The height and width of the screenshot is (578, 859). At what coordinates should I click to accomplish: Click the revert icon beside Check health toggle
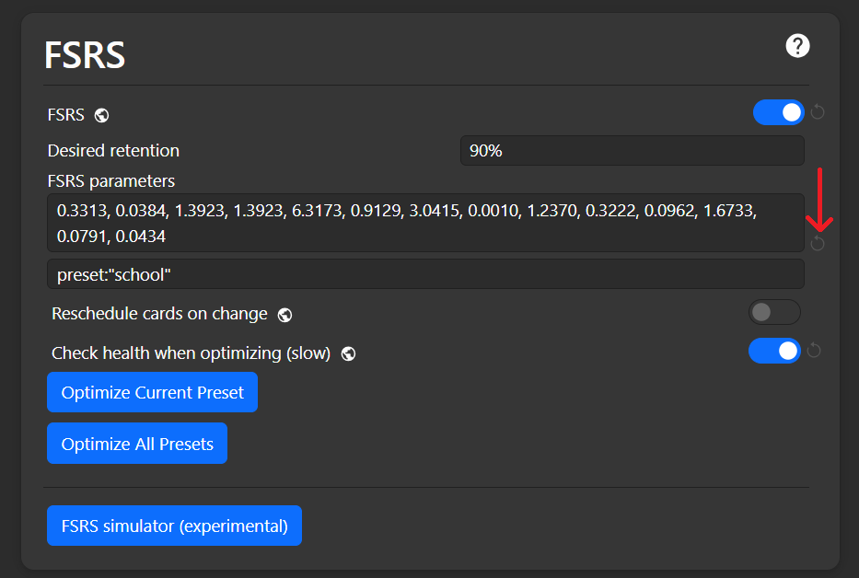[x=814, y=351]
